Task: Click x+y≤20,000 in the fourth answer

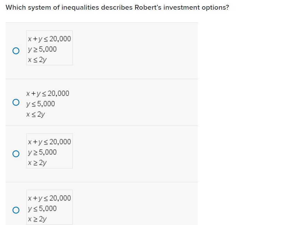Action: coord(49,198)
